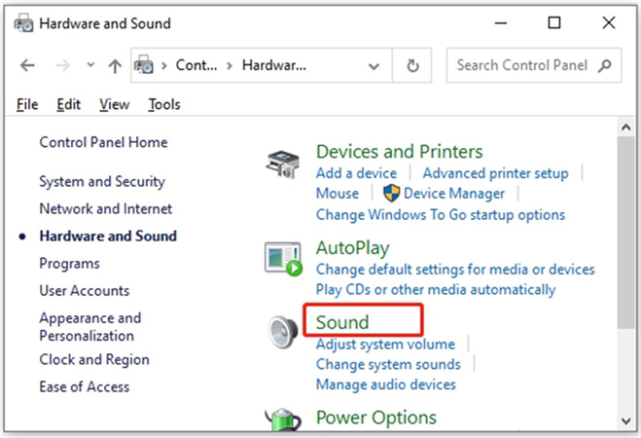
Task: Open the AutoPlay heading
Action: (x=353, y=248)
